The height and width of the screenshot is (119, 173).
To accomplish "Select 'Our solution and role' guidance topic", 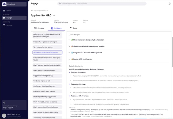I will (47, 35).
